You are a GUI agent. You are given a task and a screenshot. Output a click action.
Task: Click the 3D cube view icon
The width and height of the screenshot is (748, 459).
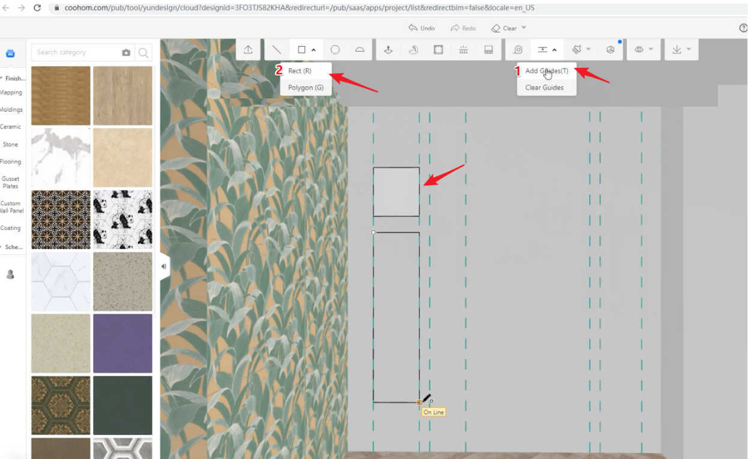[611, 50]
